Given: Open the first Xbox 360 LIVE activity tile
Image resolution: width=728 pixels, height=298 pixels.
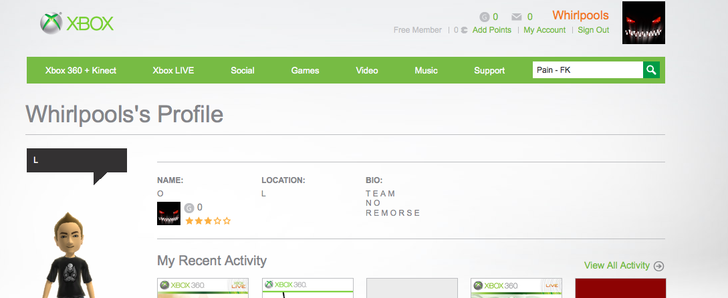Looking at the screenshot, I should click(x=203, y=288).
